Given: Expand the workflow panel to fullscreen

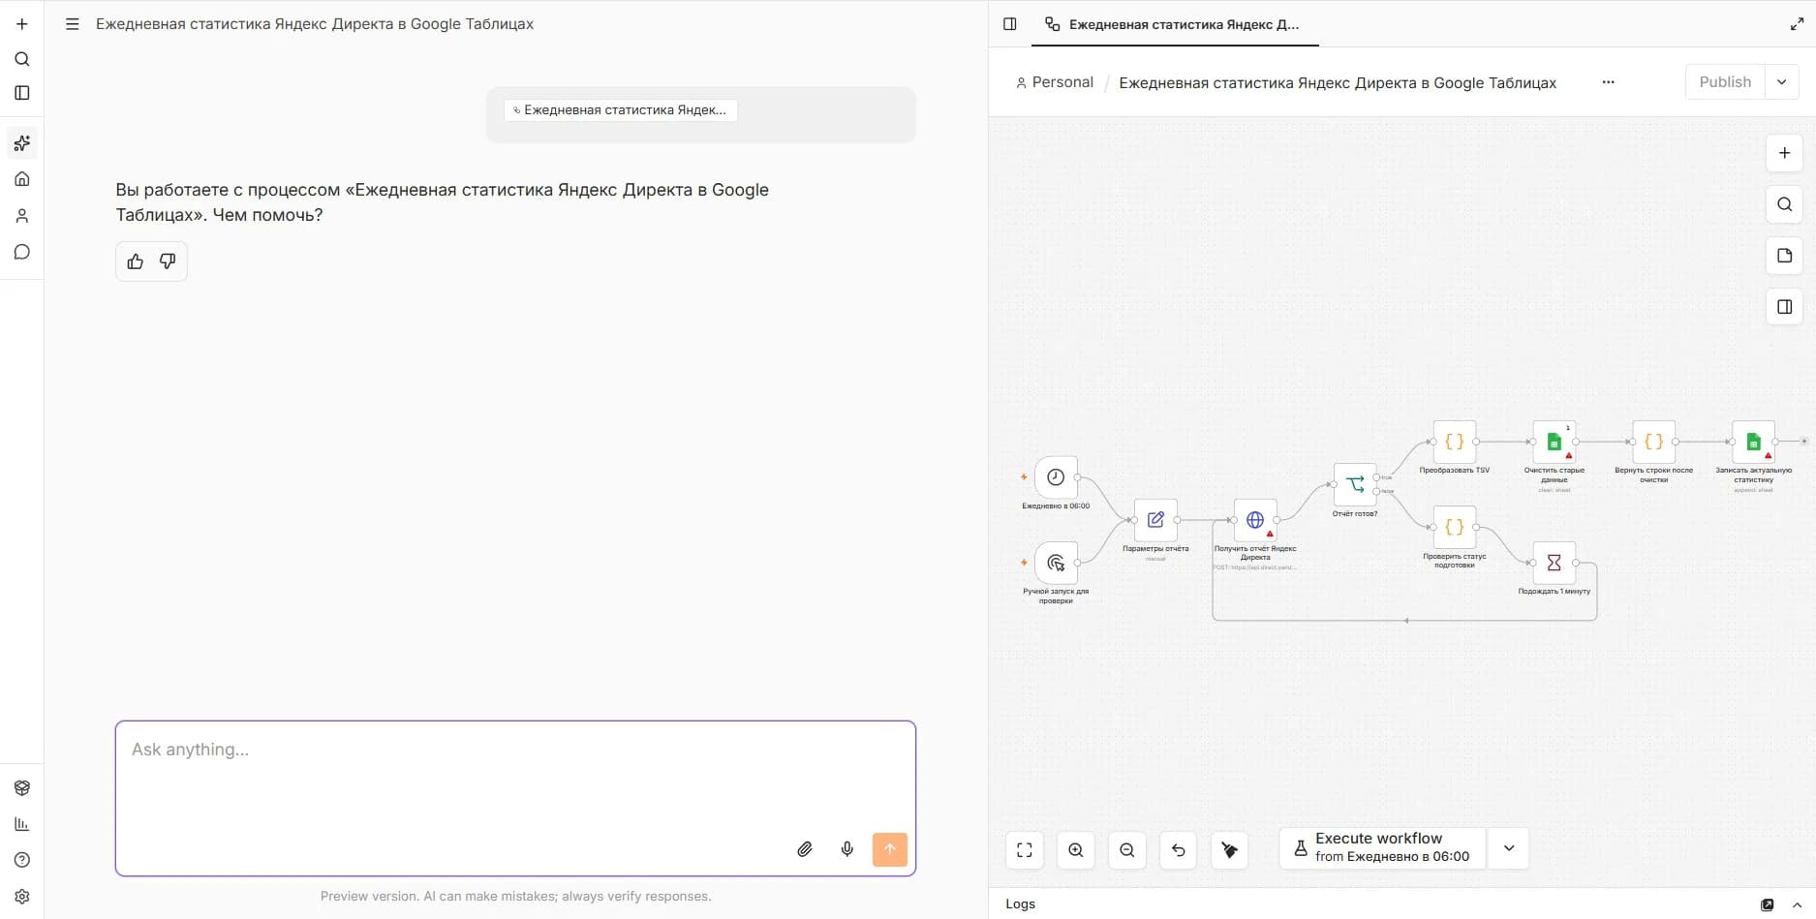Looking at the screenshot, I should tap(1797, 24).
